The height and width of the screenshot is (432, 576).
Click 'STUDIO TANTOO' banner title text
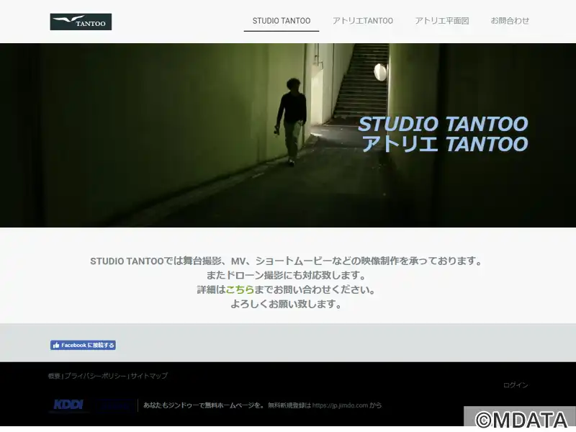(x=443, y=124)
